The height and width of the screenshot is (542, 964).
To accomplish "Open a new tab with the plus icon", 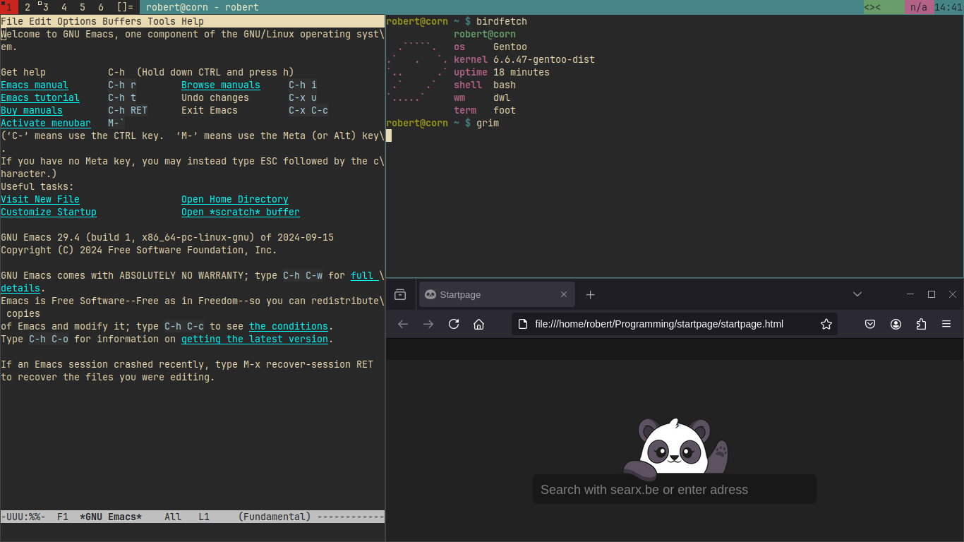I will (591, 294).
